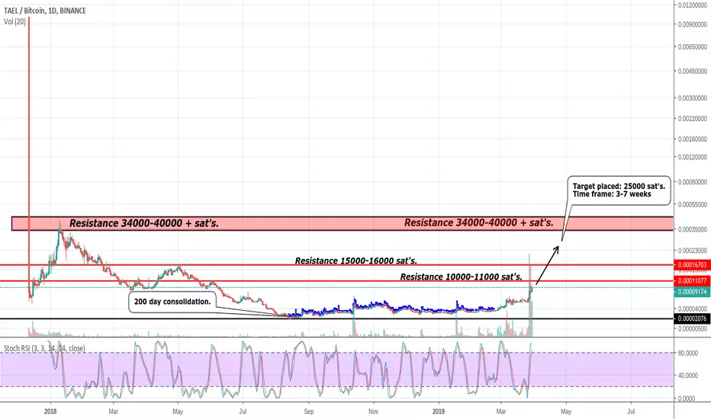Click the 2018 label on time axis
The height and width of the screenshot is (419, 711).
(x=50, y=411)
